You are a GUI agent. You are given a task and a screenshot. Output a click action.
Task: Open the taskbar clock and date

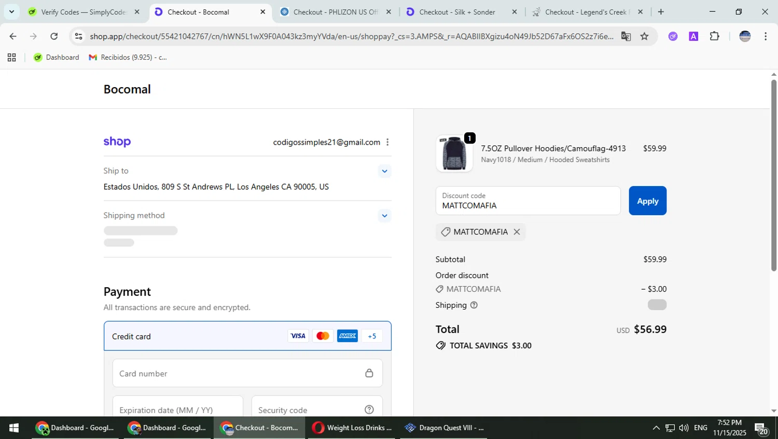coord(729,428)
